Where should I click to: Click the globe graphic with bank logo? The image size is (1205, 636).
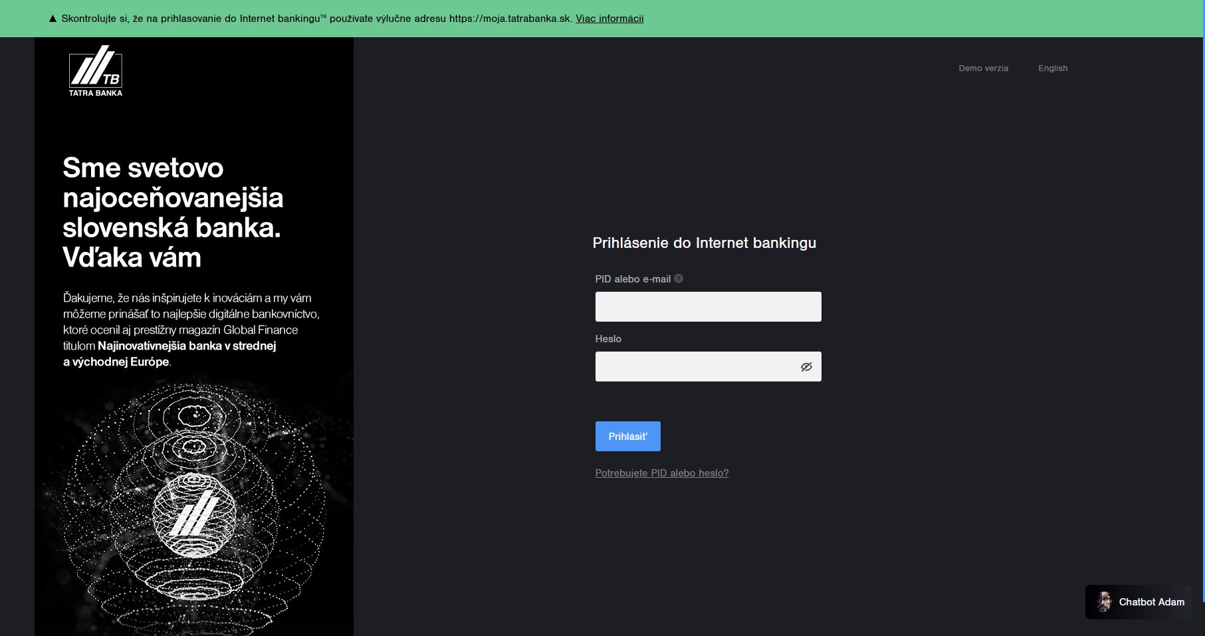coord(194,515)
